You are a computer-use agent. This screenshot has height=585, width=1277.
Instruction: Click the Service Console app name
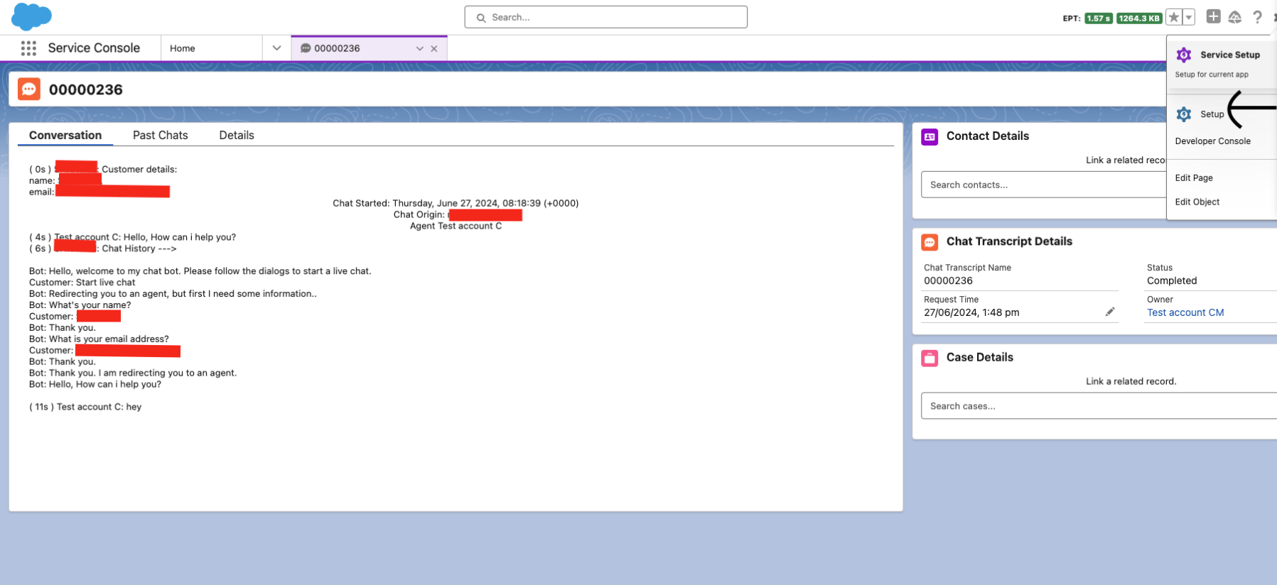(x=94, y=48)
